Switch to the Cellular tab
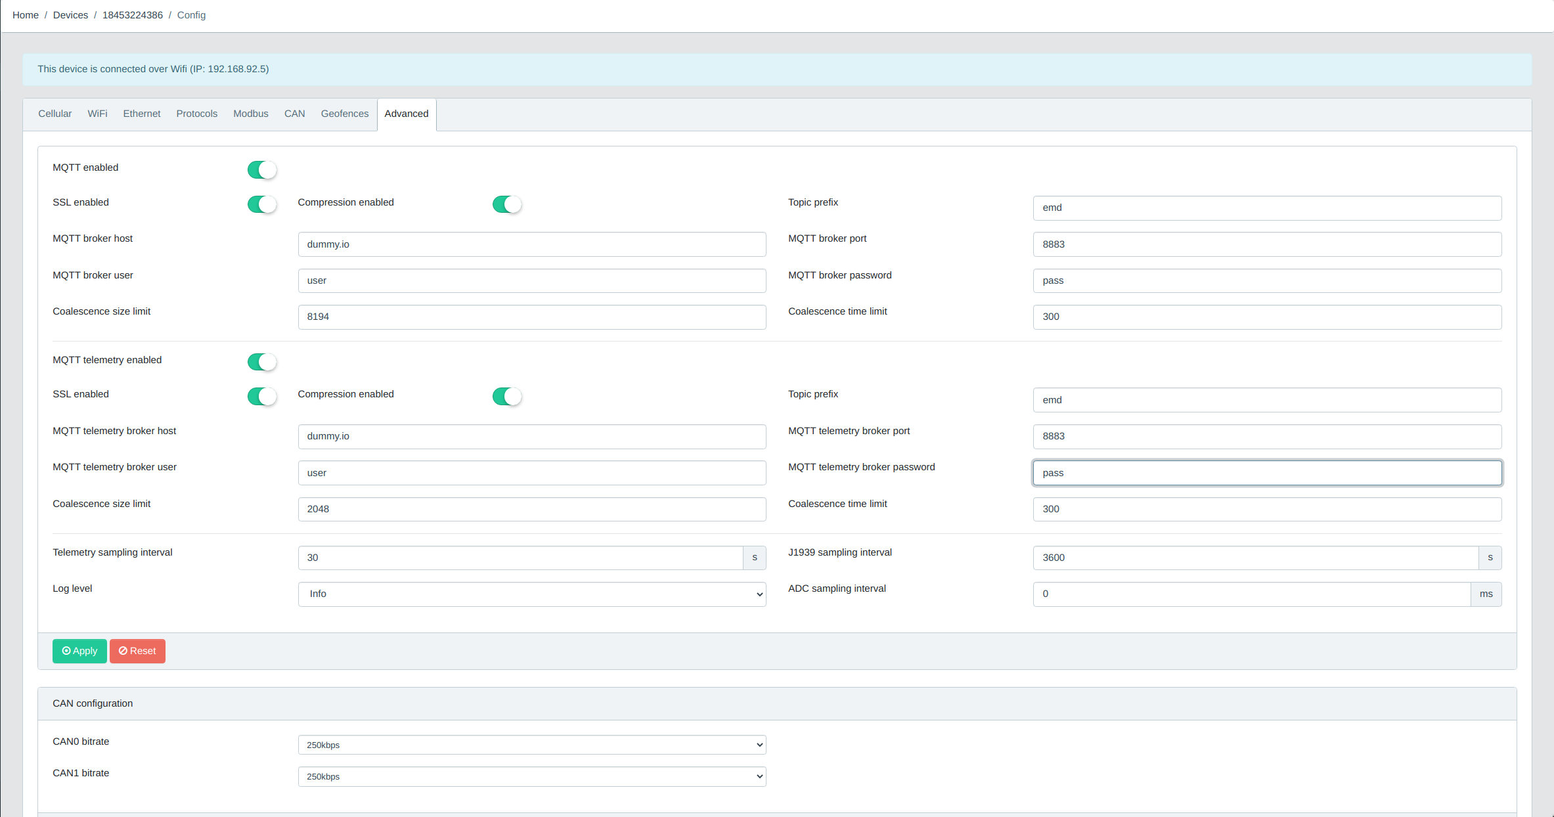The width and height of the screenshot is (1554, 817). pos(55,114)
